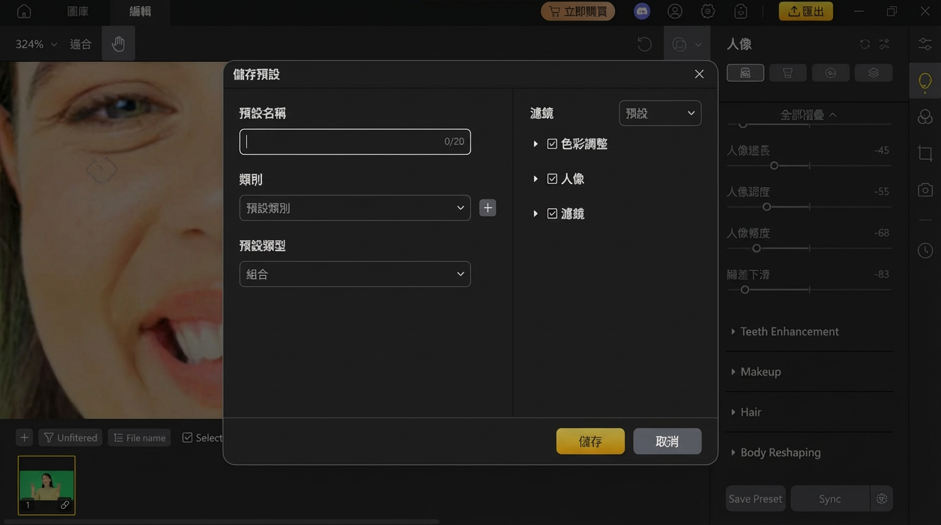This screenshot has width=941, height=525.
Task: Open the crop tool in the right sidebar
Action: (x=925, y=153)
